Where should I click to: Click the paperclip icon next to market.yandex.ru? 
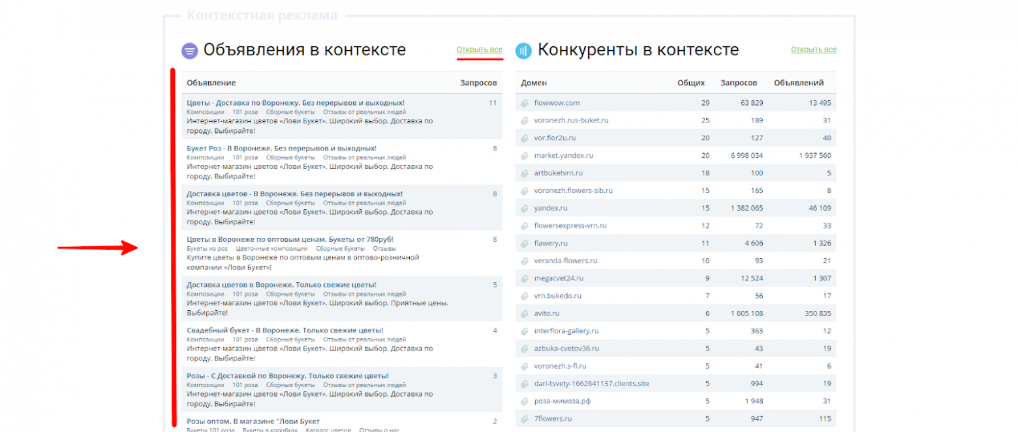pyautogui.click(x=524, y=156)
